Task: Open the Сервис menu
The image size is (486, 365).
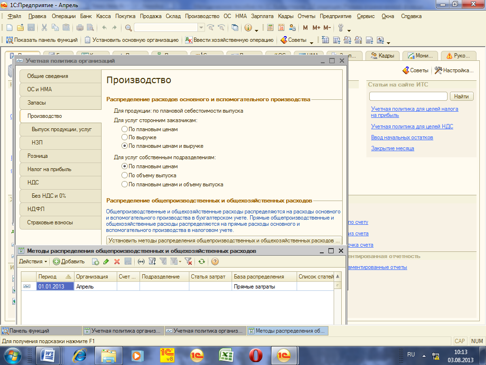Action: (366, 16)
